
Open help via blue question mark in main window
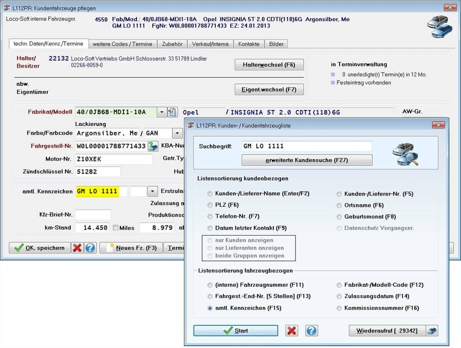pos(90,248)
